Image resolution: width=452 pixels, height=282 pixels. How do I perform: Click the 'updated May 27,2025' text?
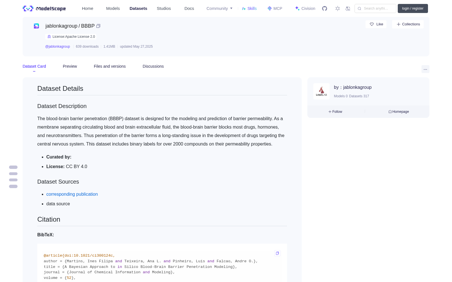(x=136, y=47)
